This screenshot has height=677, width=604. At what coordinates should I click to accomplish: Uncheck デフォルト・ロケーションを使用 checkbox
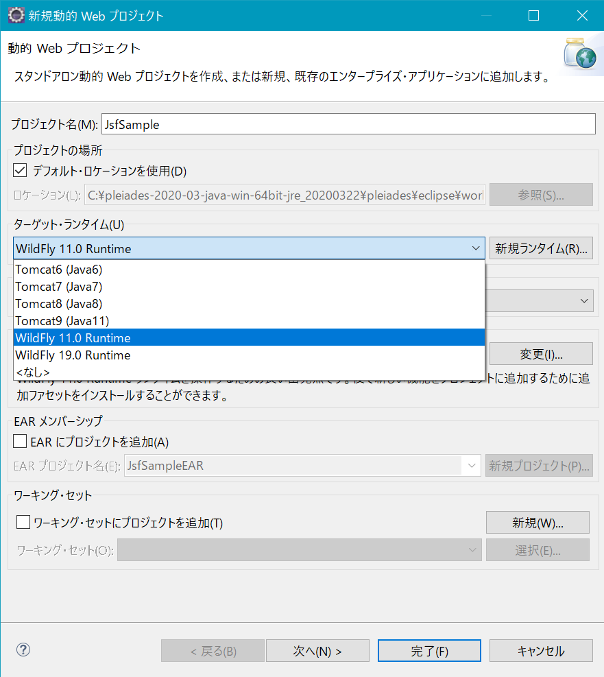click(x=20, y=171)
